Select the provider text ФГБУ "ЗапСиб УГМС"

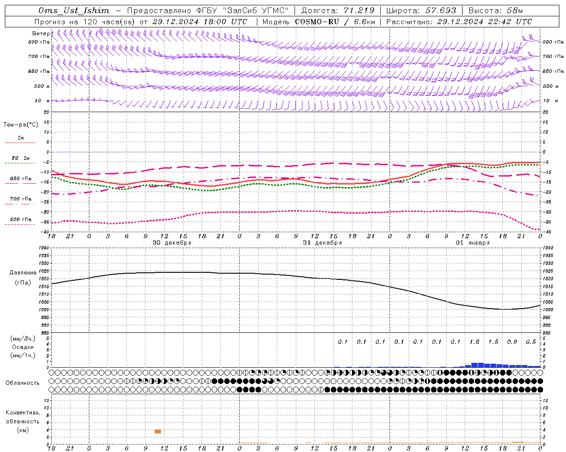242,11
